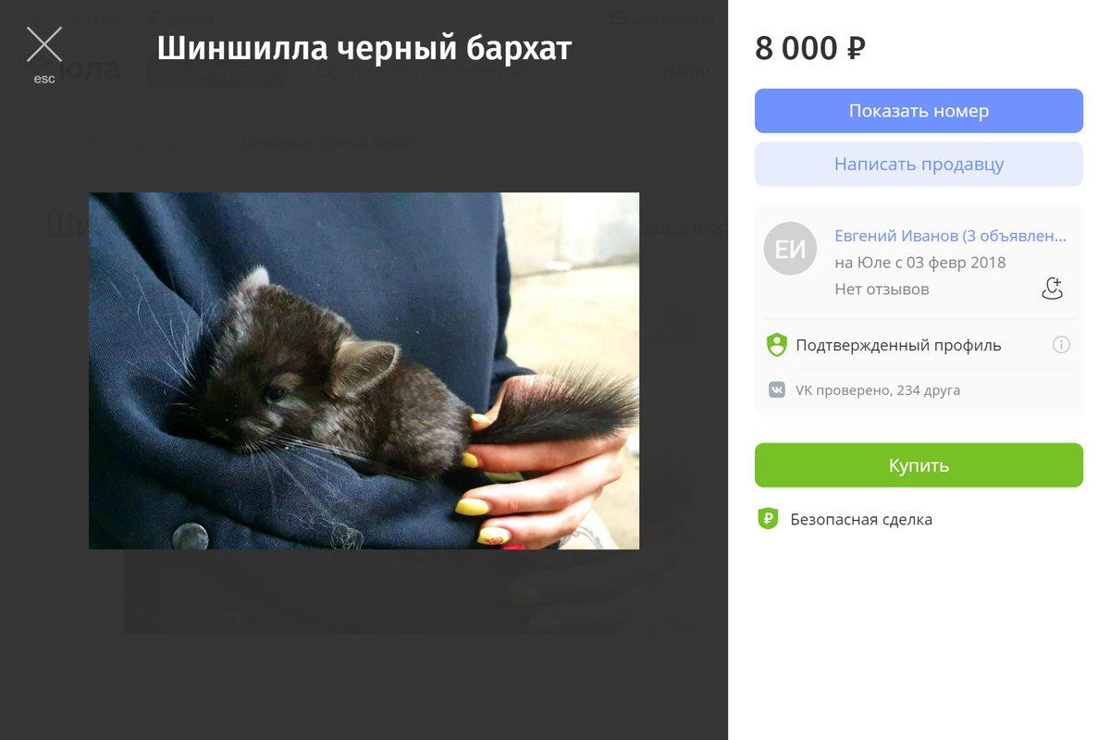
Task: Click the VK logo icon
Action: (x=777, y=390)
